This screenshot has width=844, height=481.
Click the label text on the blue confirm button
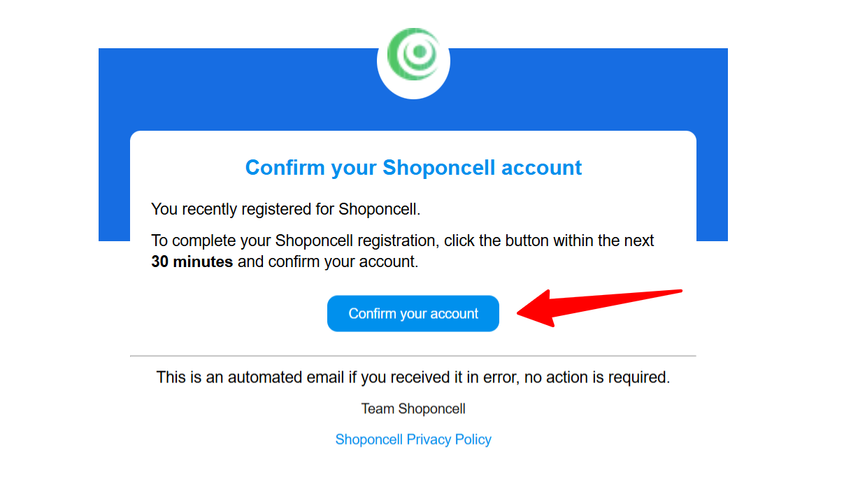pyautogui.click(x=413, y=313)
